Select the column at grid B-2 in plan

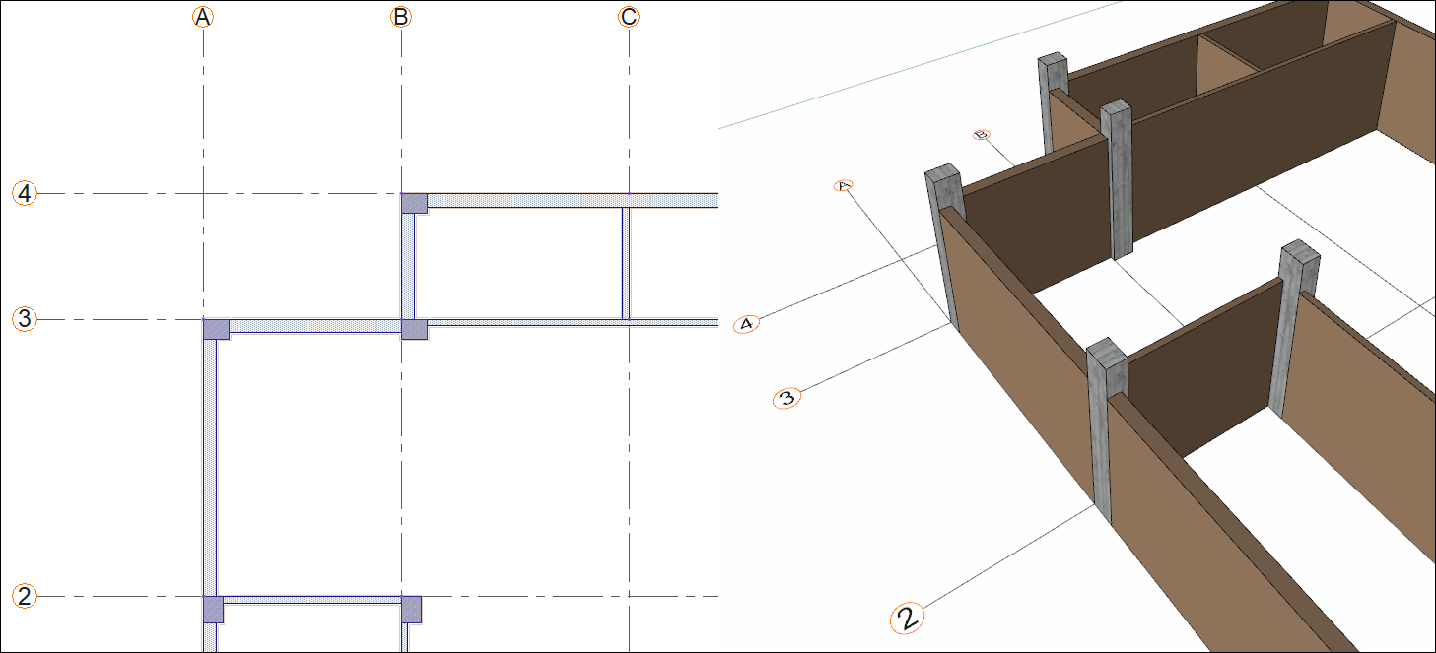[412, 609]
